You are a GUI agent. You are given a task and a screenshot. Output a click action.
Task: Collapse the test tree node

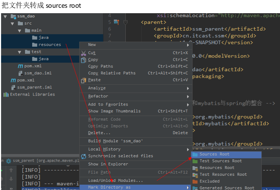20,52
